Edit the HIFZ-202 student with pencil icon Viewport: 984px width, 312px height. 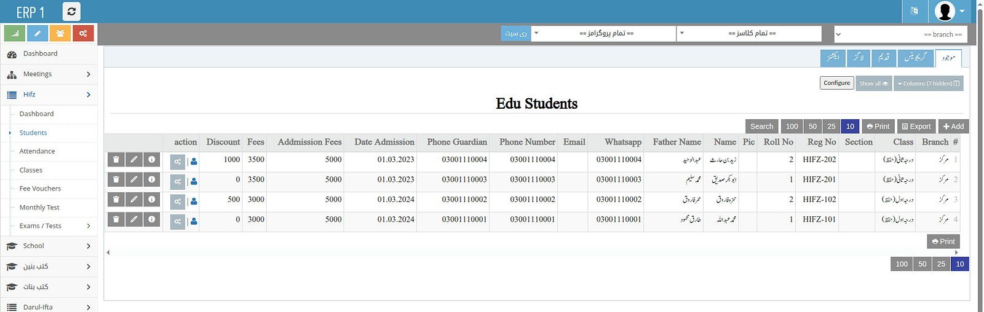[x=133, y=160]
